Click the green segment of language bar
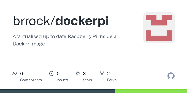Screen dimensions: 187x93 pyautogui.click(x=151, y=91)
